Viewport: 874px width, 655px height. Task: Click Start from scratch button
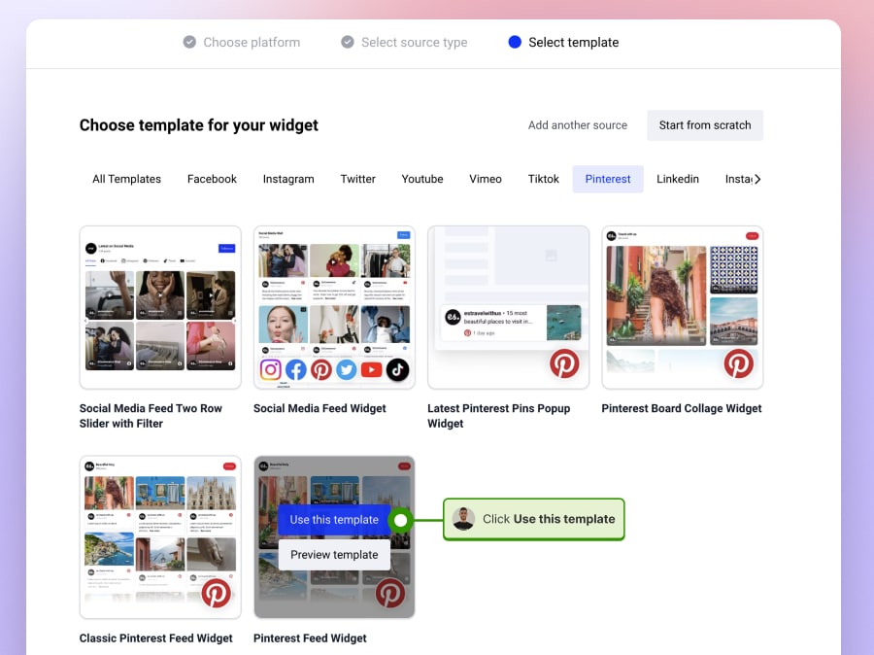[x=705, y=125]
